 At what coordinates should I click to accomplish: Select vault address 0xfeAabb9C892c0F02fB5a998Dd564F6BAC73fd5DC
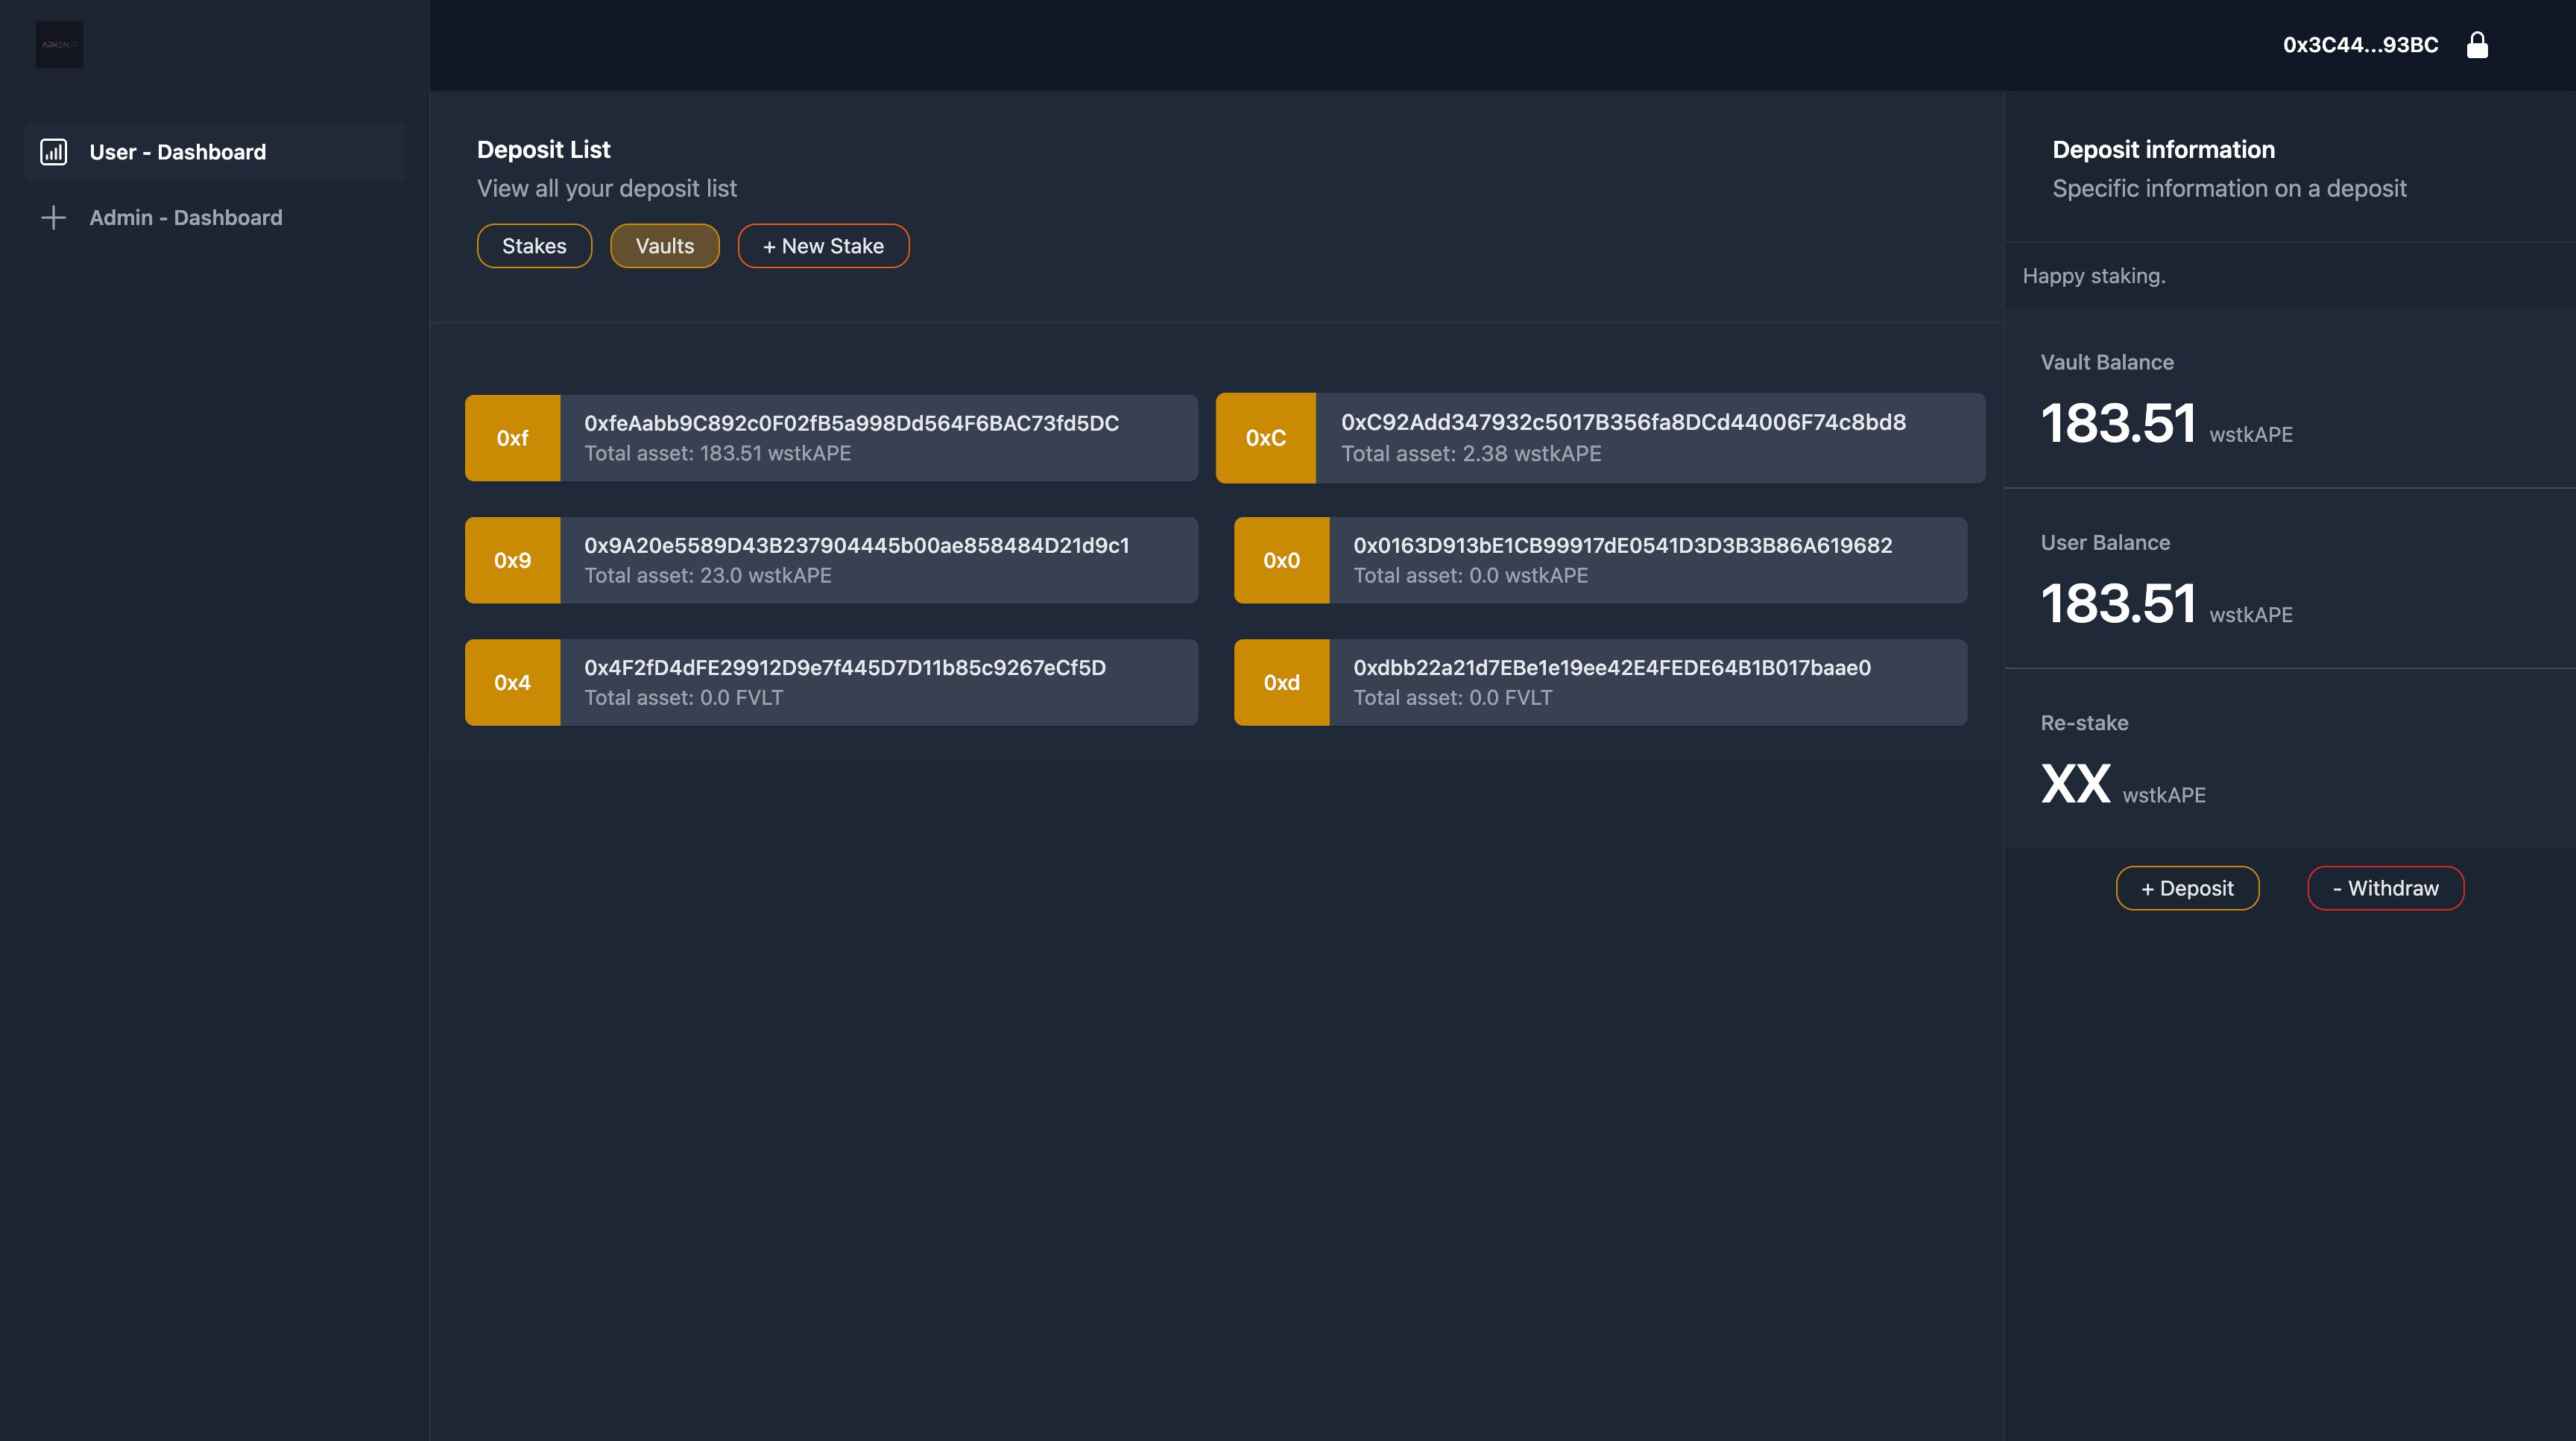click(x=851, y=422)
